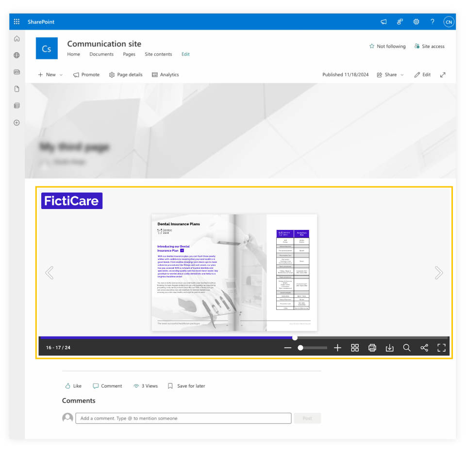Open search within the PDF viewer
This screenshot has height=453, width=466.
click(407, 348)
